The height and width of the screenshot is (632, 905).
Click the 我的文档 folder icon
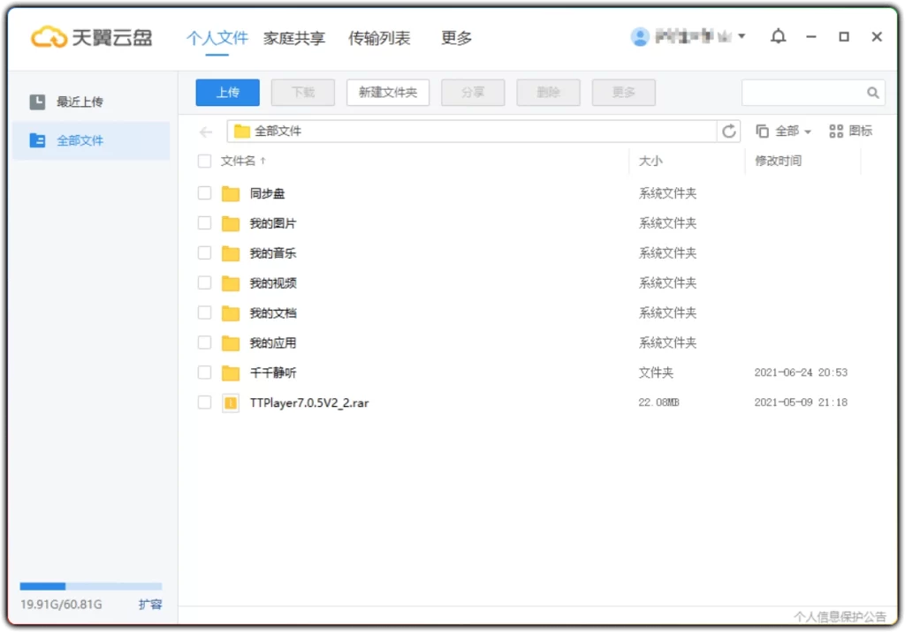231,313
